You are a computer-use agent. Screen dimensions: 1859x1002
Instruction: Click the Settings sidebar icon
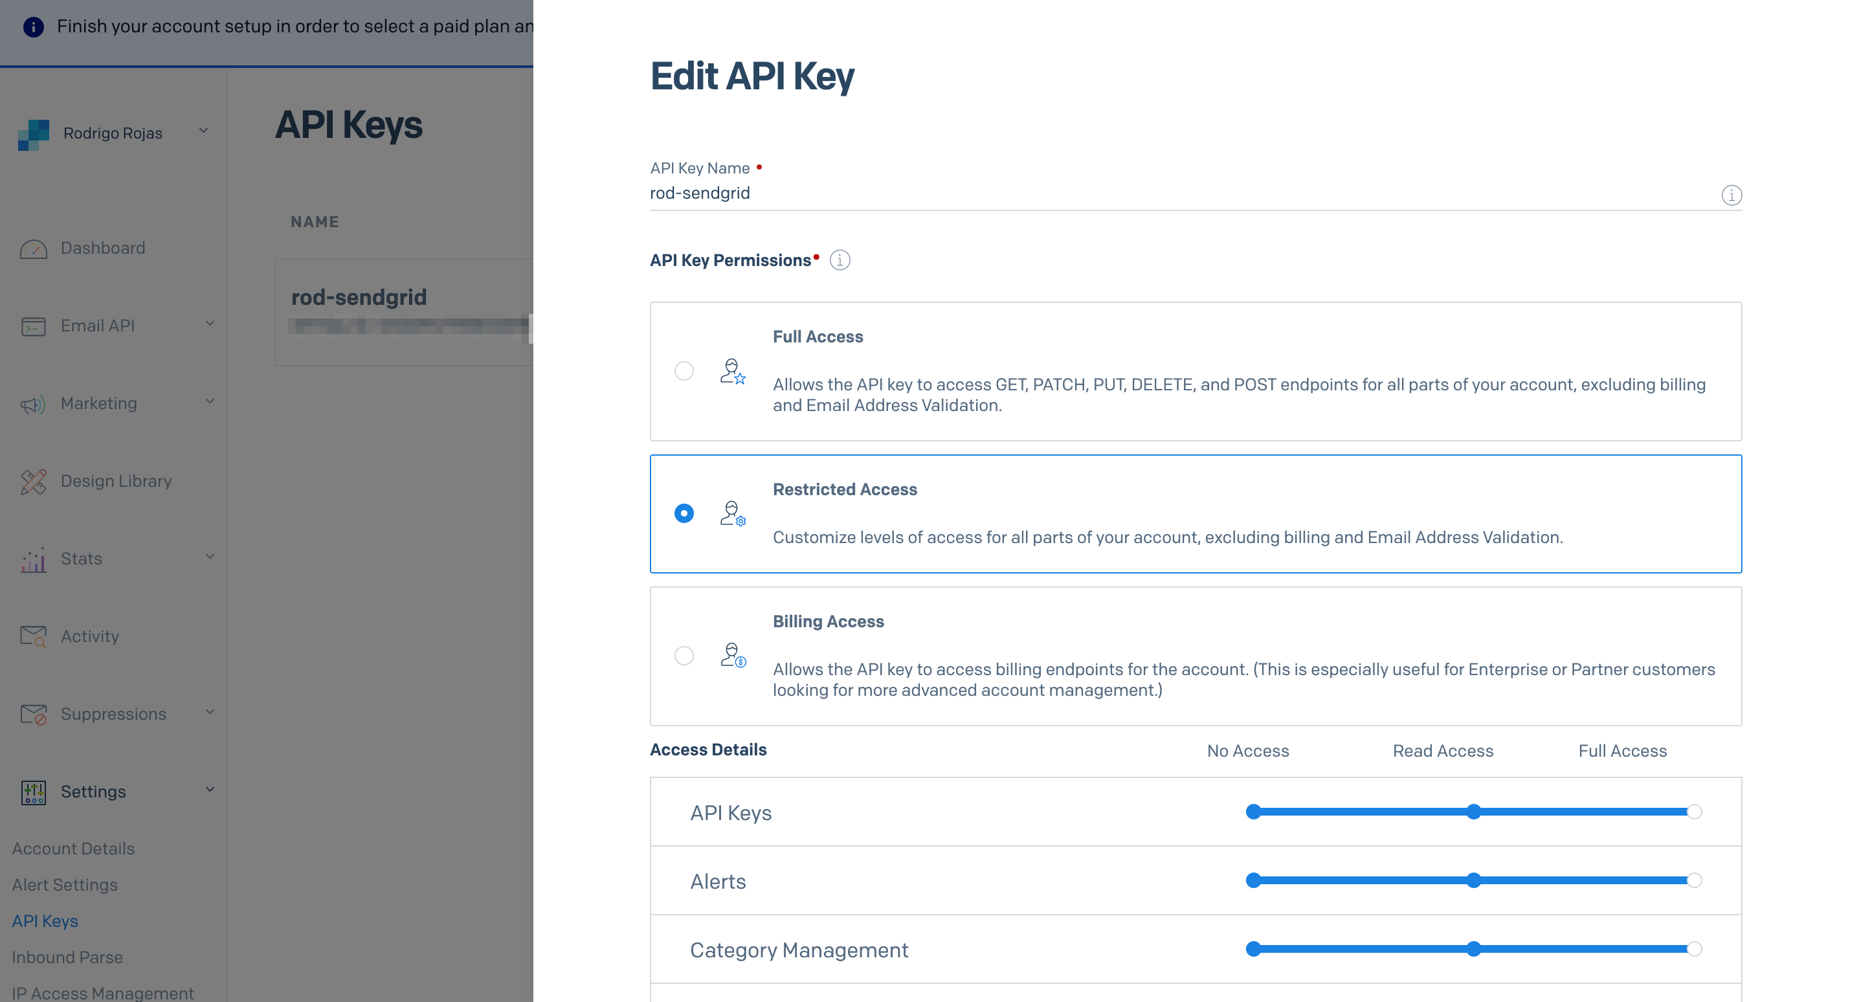pos(33,791)
